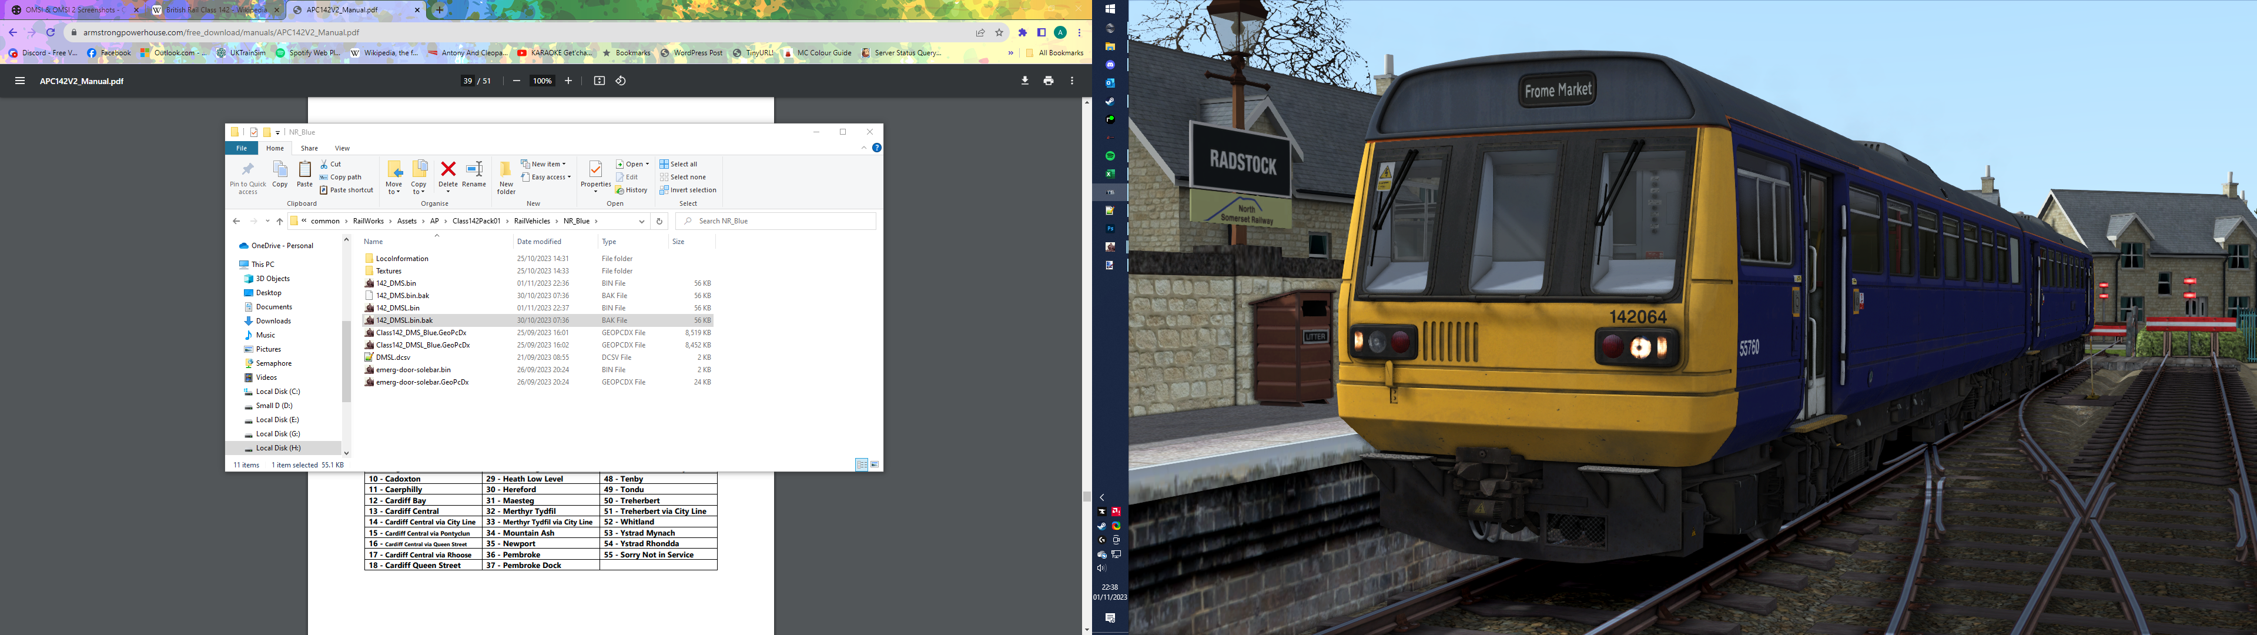Click RailVehicles in the breadcrumb path

pyautogui.click(x=532, y=221)
